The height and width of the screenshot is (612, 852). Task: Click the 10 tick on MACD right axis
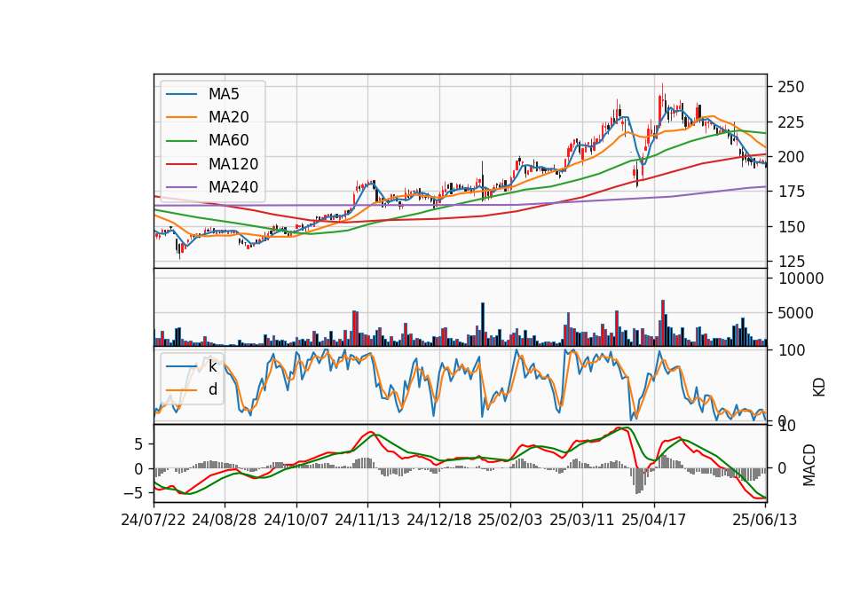(787, 426)
